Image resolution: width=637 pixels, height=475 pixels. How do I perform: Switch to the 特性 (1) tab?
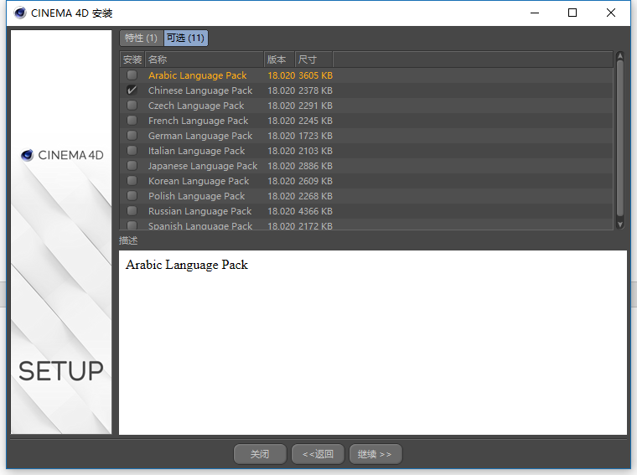[x=141, y=39]
